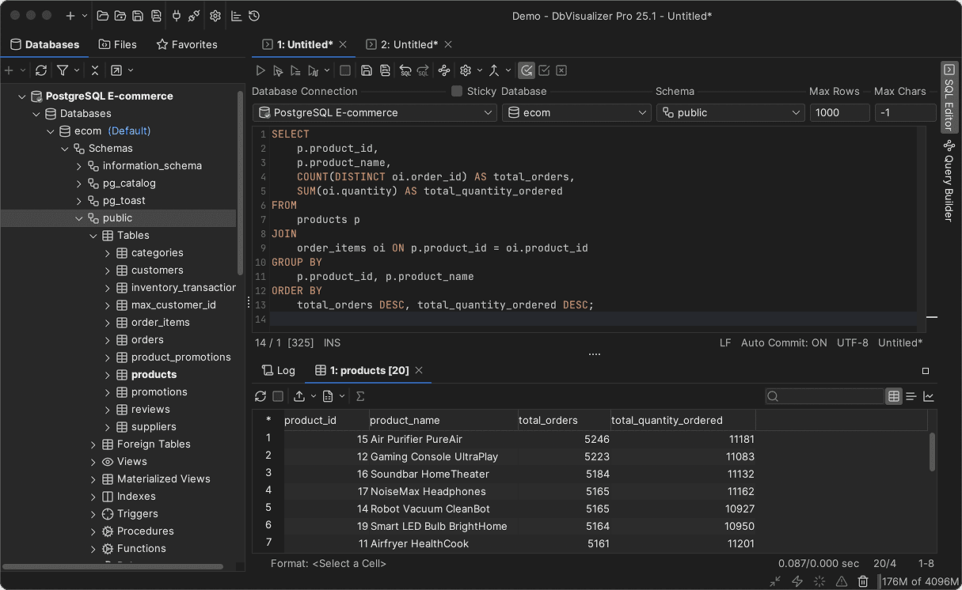Switch the results grid to chart view
The image size is (962, 590).
pos(930,395)
